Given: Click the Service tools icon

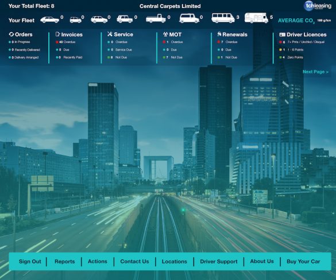Looking at the screenshot, I should (x=110, y=34).
